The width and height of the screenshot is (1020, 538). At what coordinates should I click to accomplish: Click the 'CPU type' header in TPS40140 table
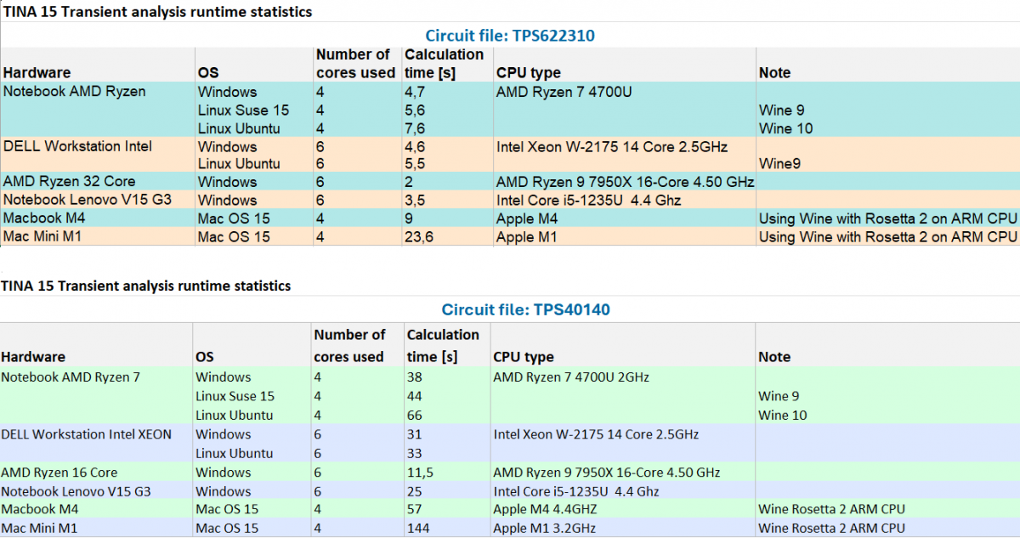point(523,357)
